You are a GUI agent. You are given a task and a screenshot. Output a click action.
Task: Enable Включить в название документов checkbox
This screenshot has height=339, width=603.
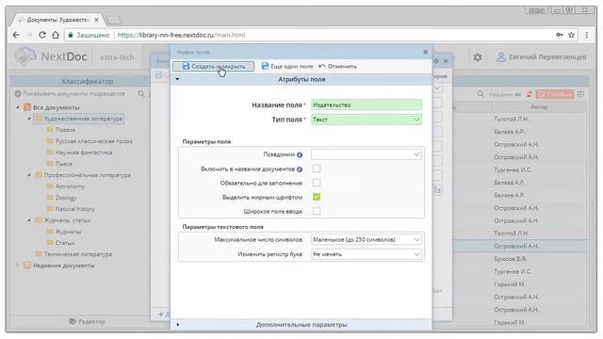point(317,169)
